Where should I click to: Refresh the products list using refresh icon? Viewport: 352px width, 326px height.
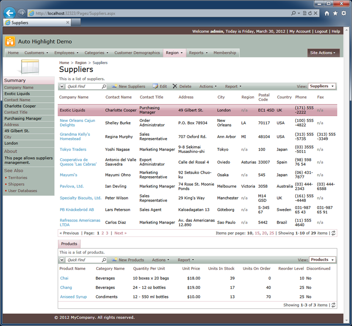pos(333,305)
